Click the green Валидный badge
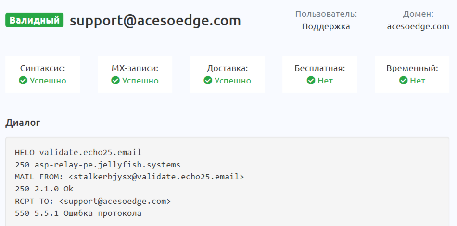 (x=35, y=21)
